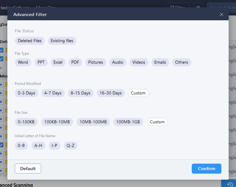Select the Emails file type chip
Screen dimensions: 236x187
[x=160, y=62]
